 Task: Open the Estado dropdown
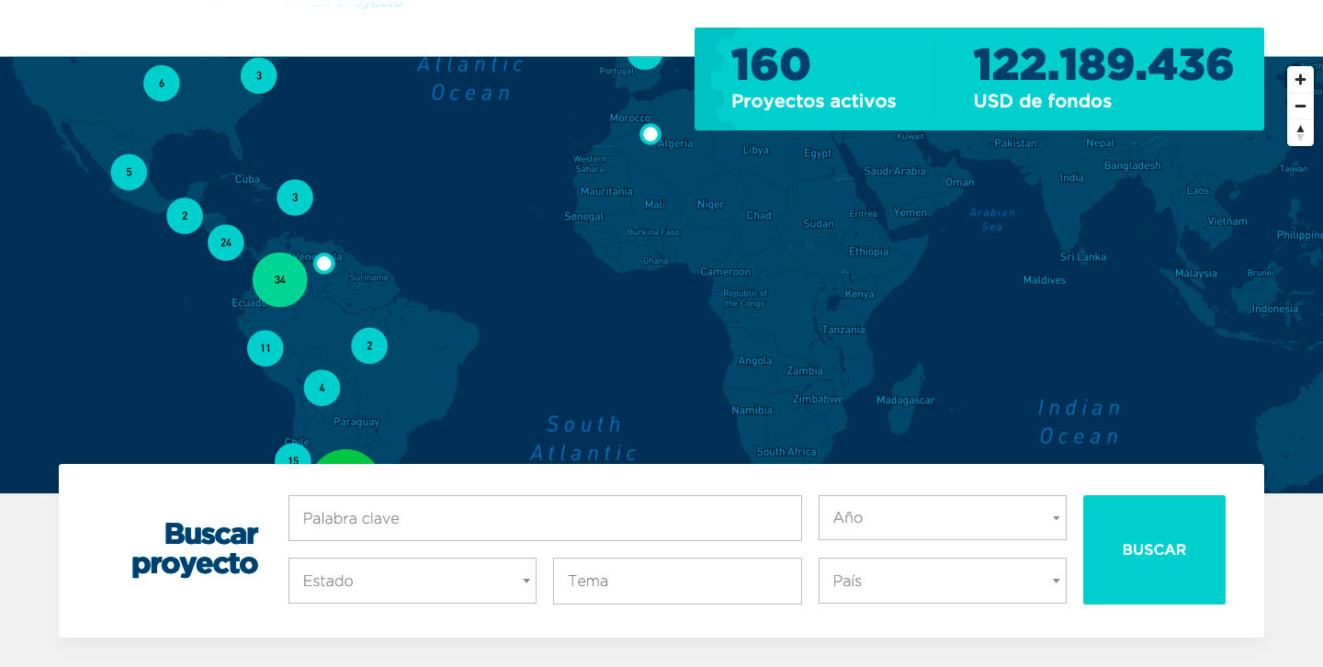[x=412, y=581]
